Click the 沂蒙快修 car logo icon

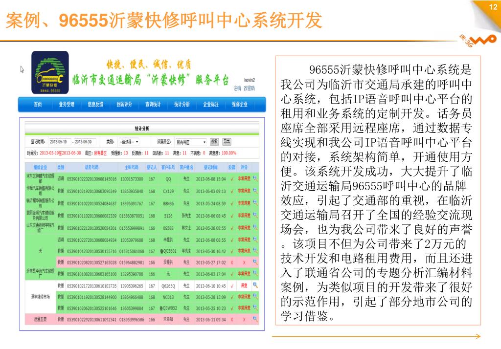click(x=50, y=72)
